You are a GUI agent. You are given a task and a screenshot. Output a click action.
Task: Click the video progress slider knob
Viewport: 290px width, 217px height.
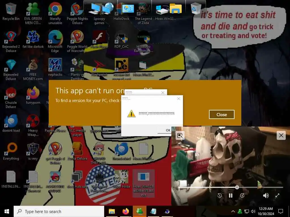coord(237,188)
